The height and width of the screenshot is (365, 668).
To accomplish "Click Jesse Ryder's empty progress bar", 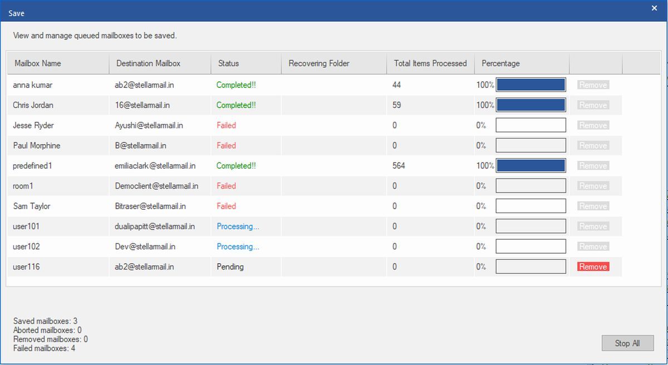I will point(531,125).
